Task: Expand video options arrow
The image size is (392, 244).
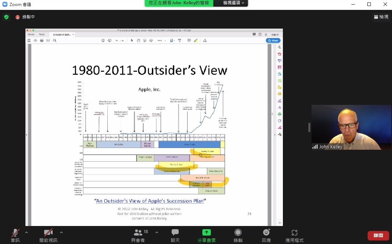Action: tap(61, 232)
